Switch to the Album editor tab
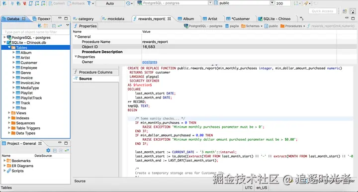Screen dimensions: 358x192 (x=186, y=19)
